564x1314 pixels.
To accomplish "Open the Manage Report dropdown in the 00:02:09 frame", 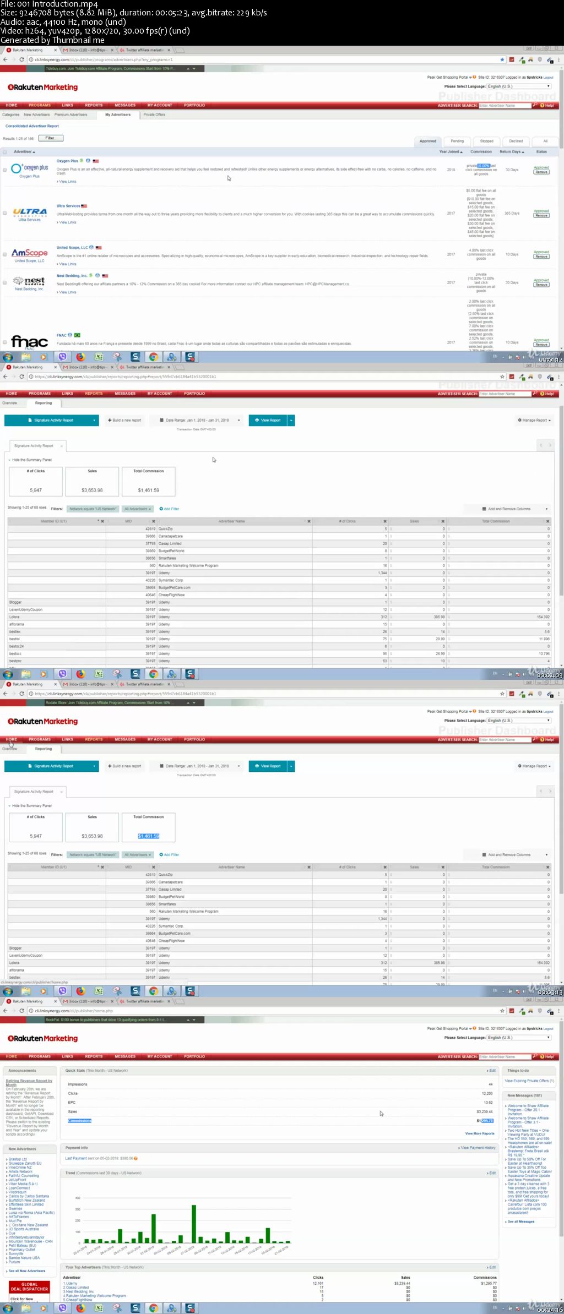I will [534, 420].
